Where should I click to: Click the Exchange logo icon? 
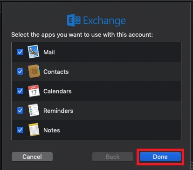coord(74,20)
